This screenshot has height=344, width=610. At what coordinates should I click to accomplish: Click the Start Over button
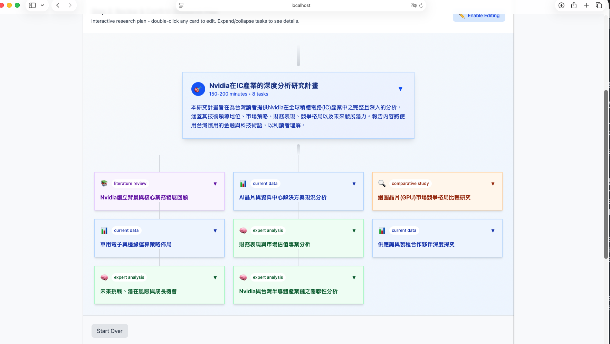(x=109, y=331)
